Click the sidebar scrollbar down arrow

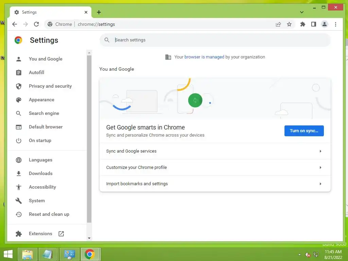[x=89, y=238]
